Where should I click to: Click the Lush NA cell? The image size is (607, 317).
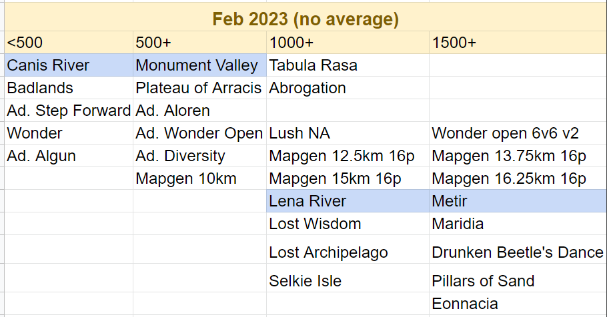coord(348,133)
